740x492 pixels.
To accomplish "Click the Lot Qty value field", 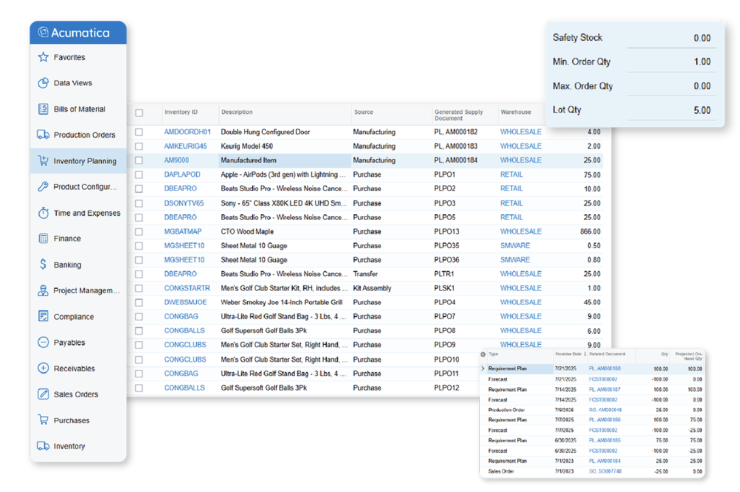I will pos(671,111).
